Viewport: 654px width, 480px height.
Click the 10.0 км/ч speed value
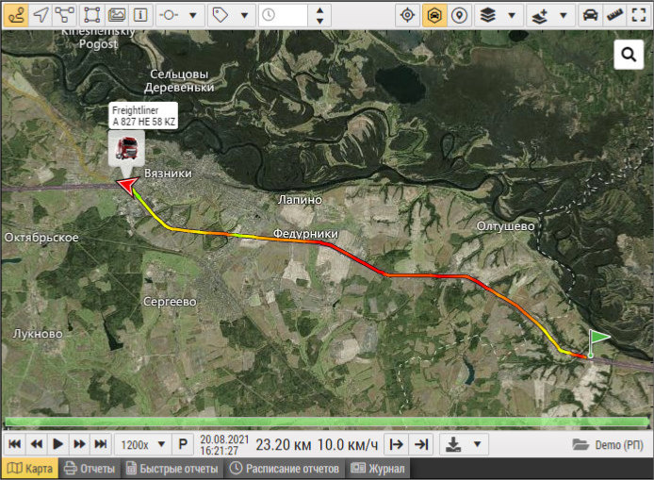click(348, 445)
